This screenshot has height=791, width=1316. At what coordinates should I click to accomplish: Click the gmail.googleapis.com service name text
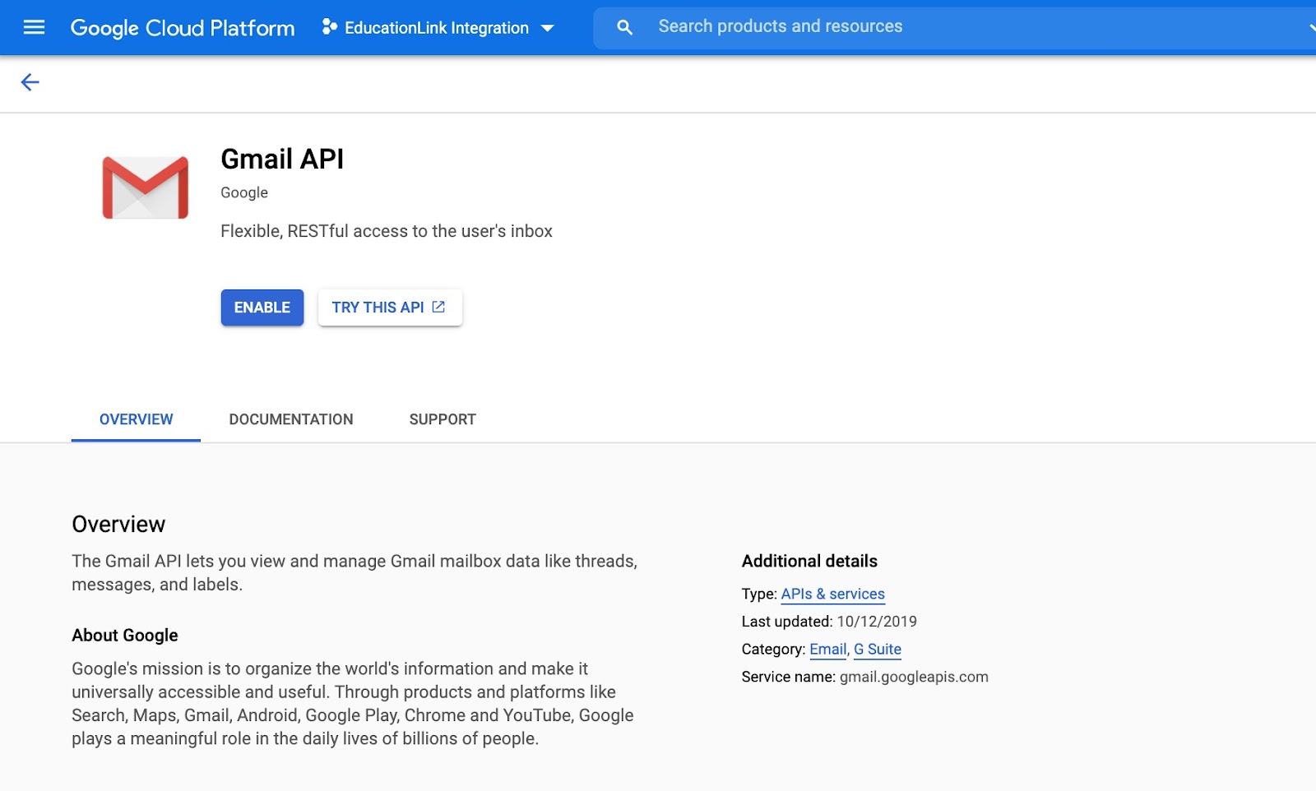click(913, 678)
